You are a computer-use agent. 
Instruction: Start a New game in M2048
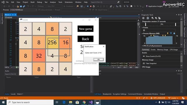tap(85, 29)
